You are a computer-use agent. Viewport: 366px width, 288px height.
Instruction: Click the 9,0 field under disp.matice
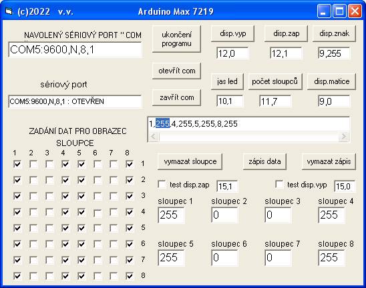334,101
